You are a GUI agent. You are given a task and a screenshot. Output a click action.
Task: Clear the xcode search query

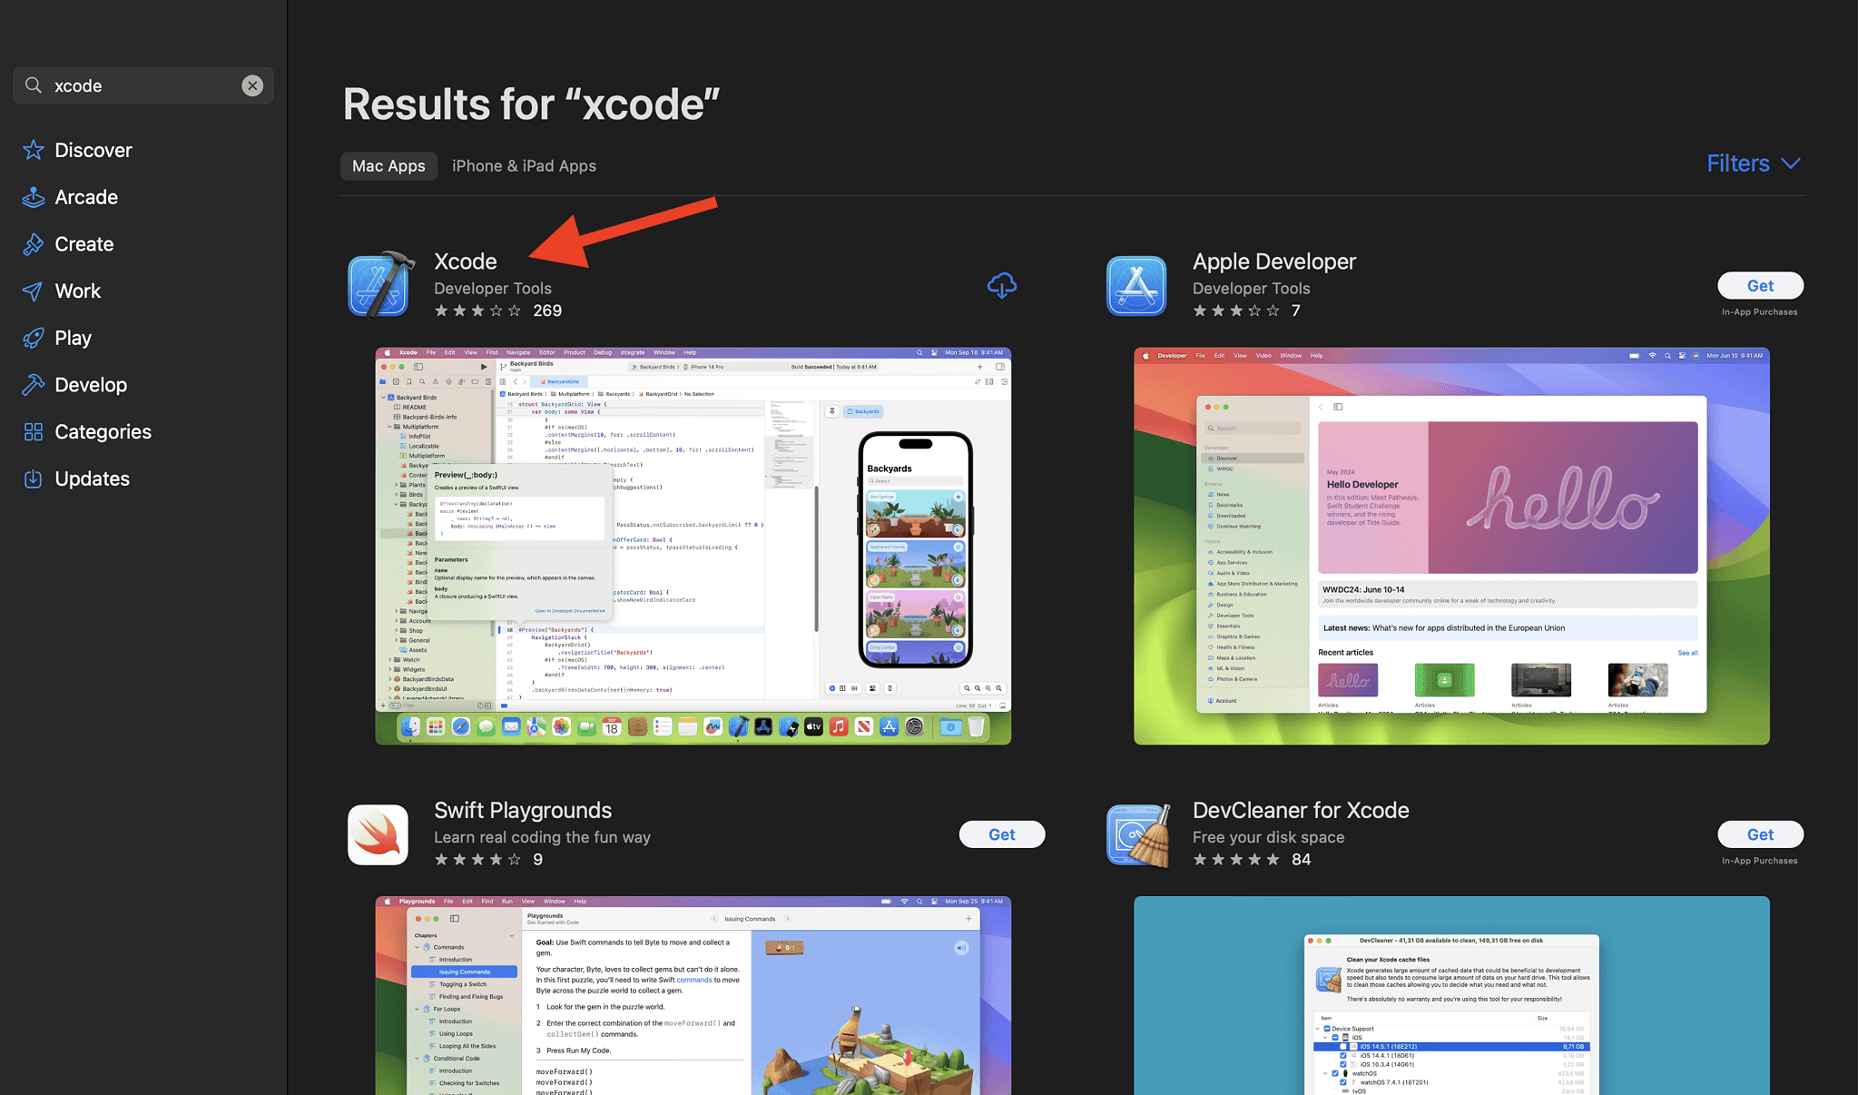[252, 85]
